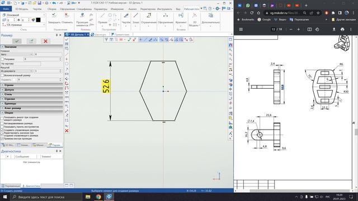
Task: Zoom out the PDF with minus button
Action: (291, 30)
